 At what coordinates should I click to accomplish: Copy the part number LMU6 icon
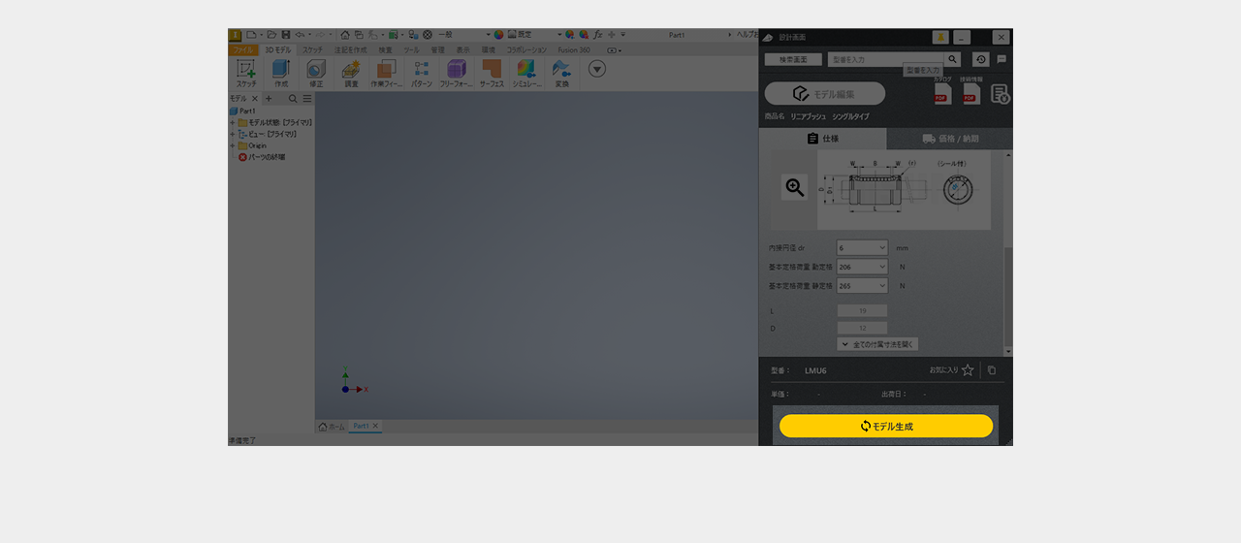(991, 369)
